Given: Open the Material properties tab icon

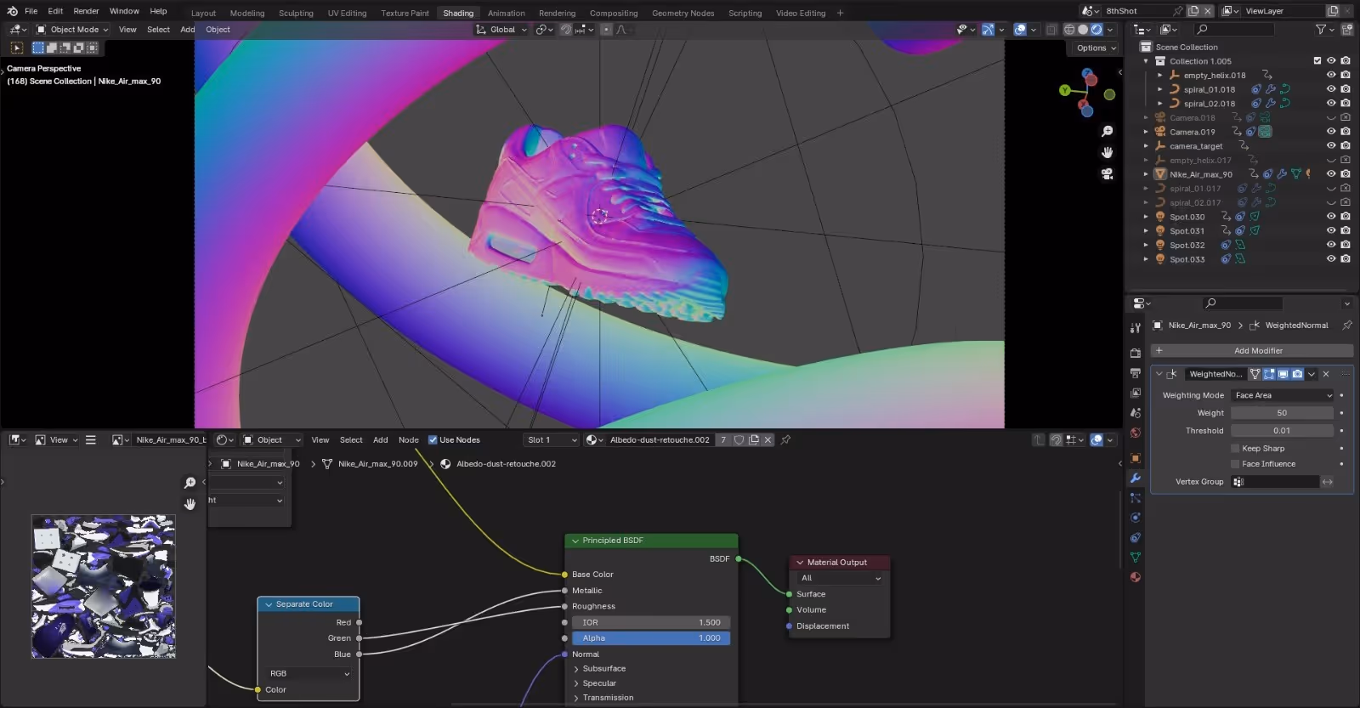Looking at the screenshot, I should pos(1135,577).
